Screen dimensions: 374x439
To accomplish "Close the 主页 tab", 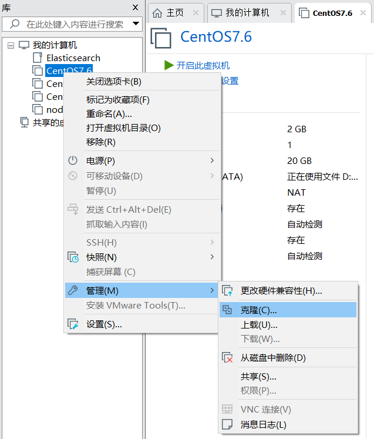I will [196, 12].
